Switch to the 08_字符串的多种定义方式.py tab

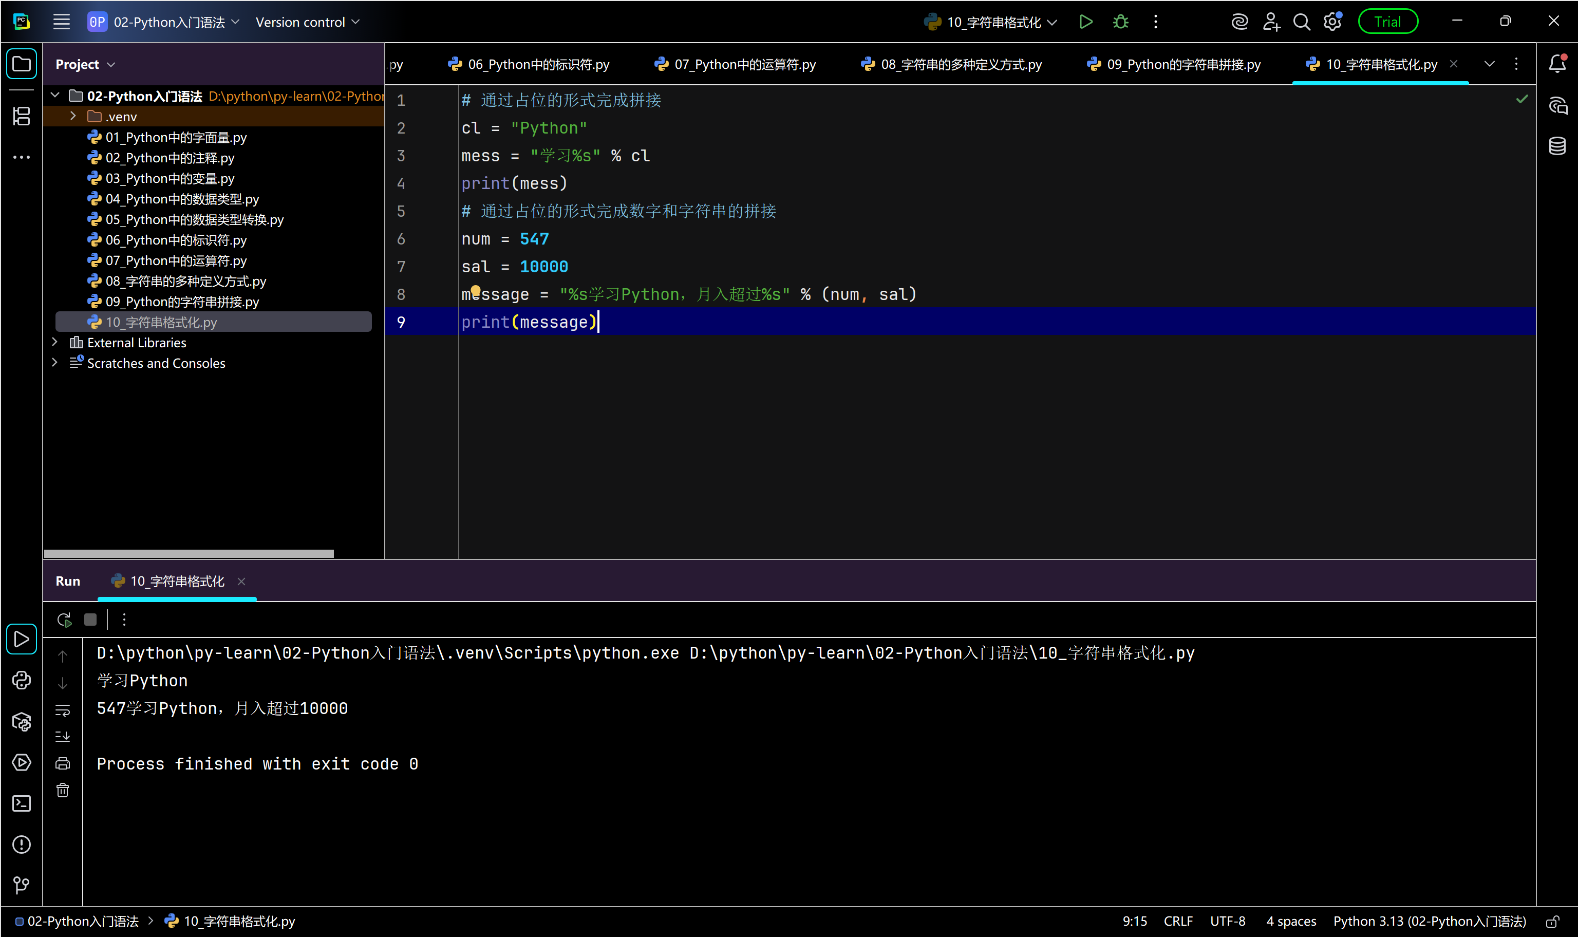(x=960, y=64)
